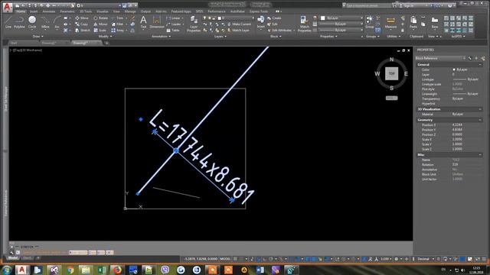This screenshot has height=275, width=490.
Task: Select the Fillet tool
Action: (117, 24)
